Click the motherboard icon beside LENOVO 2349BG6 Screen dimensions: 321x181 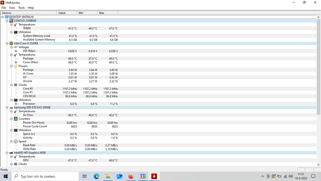11,21
